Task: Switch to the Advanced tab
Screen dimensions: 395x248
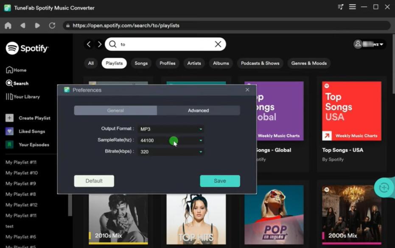Action: (x=199, y=110)
